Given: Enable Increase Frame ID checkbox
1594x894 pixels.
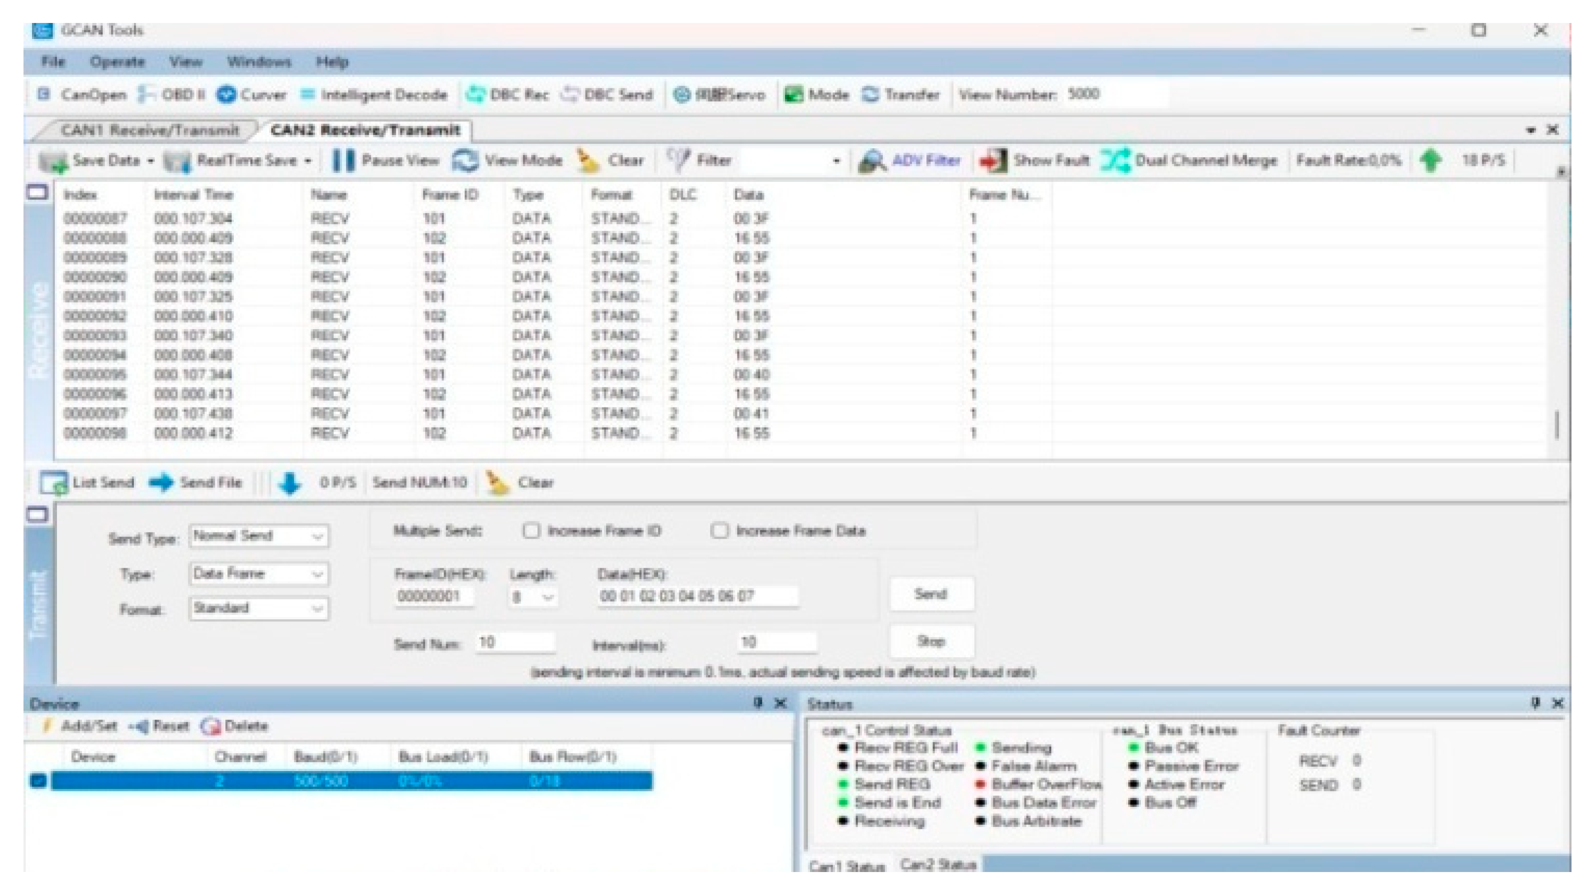Looking at the screenshot, I should coord(531,531).
